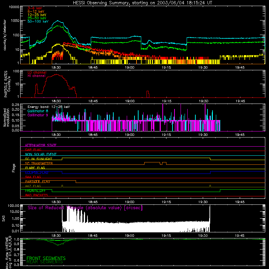Click the AA7 FLAG label
This screenshot has height=269, width=269.
[x=33, y=186]
